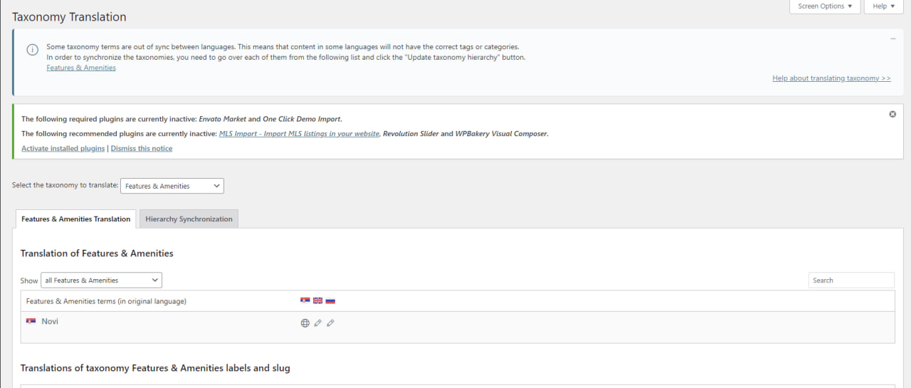Open the 'Select the taxonomy to translate' dropdown
The width and height of the screenshot is (911, 388).
pos(172,186)
